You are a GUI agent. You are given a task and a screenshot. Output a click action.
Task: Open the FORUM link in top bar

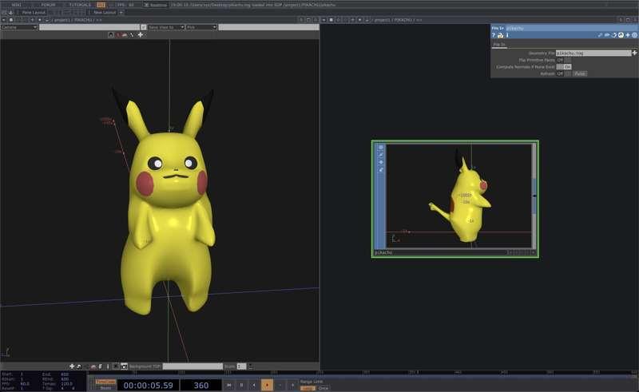click(x=48, y=5)
